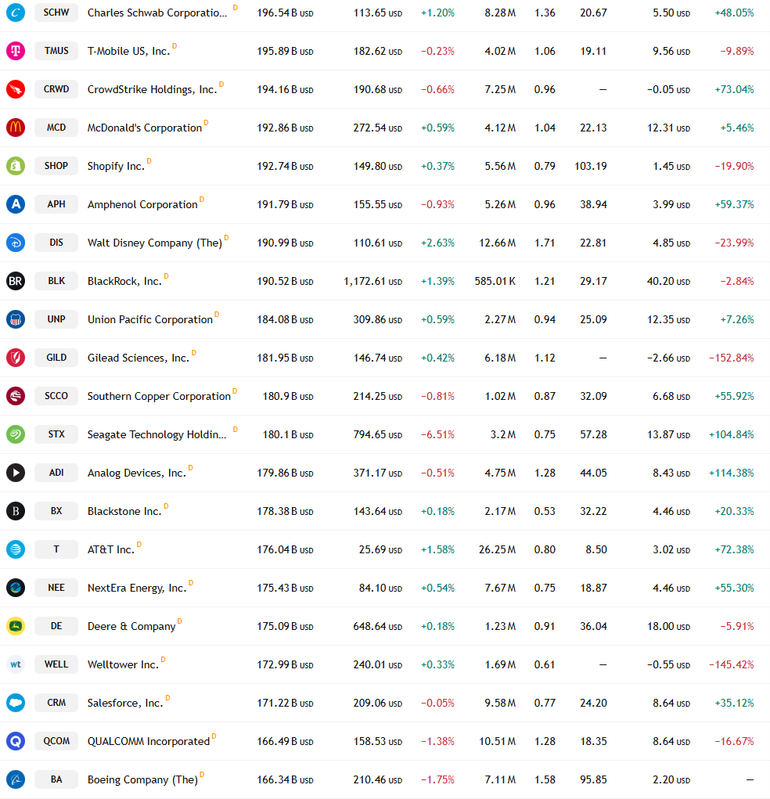Select the UNP ticker badge
Viewport: 770px width, 799px height.
(56, 319)
